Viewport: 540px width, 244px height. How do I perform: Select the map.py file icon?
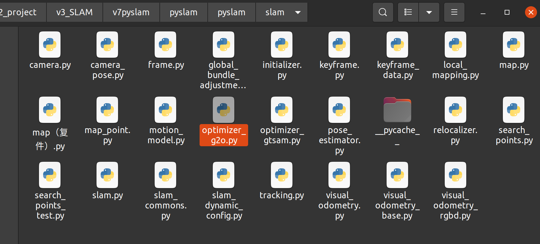(514, 45)
